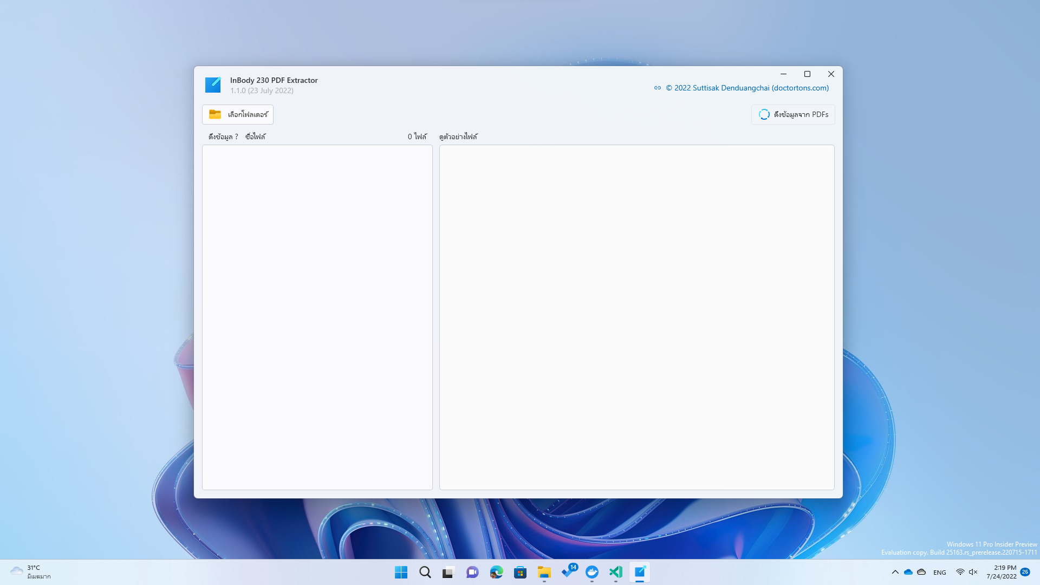The height and width of the screenshot is (585, 1040).
Task: Maximize the InBody 230 PDF Extractor window
Action: tap(807, 74)
